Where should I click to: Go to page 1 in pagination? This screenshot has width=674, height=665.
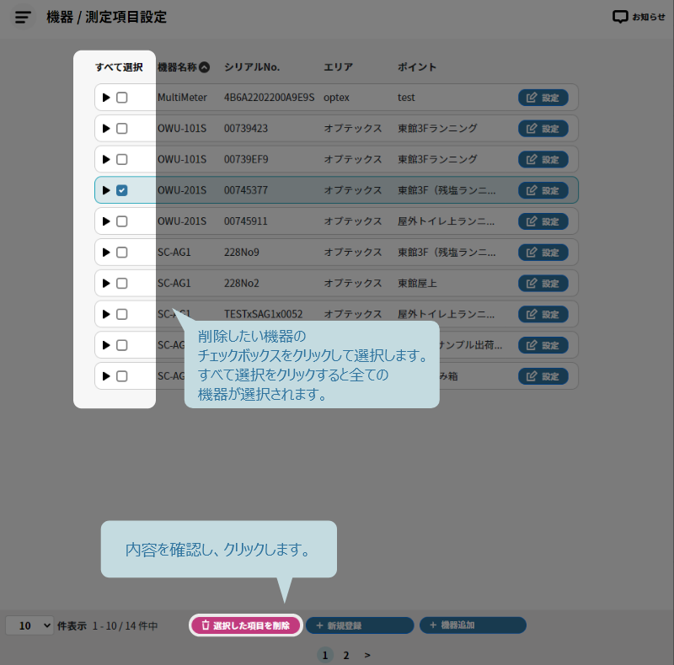click(x=325, y=655)
